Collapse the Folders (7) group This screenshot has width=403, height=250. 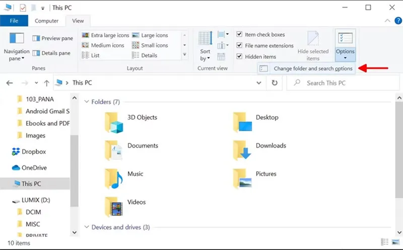pos(87,102)
